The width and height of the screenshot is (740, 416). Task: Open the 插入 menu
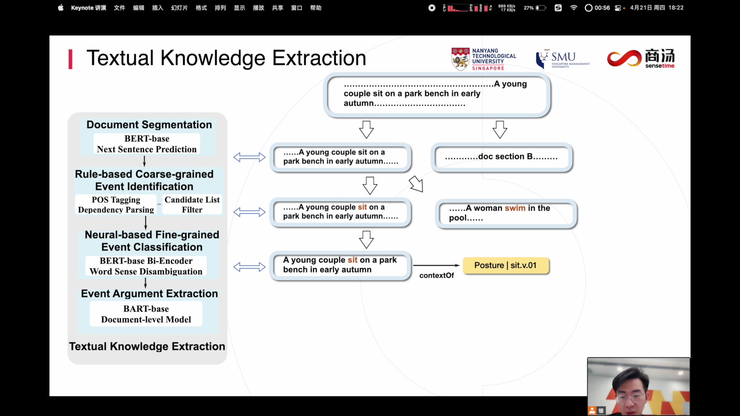pos(157,8)
